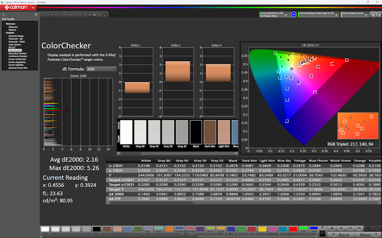The image size is (382, 238).
Task: Open Screen Angularity page
Action: coord(17,62)
